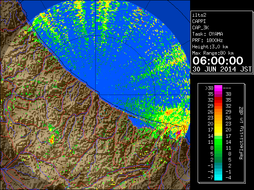Screen dimensions: 254x190
Task: Click the '>38' legend value
Action: pyautogui.click(x=209, y=88)
